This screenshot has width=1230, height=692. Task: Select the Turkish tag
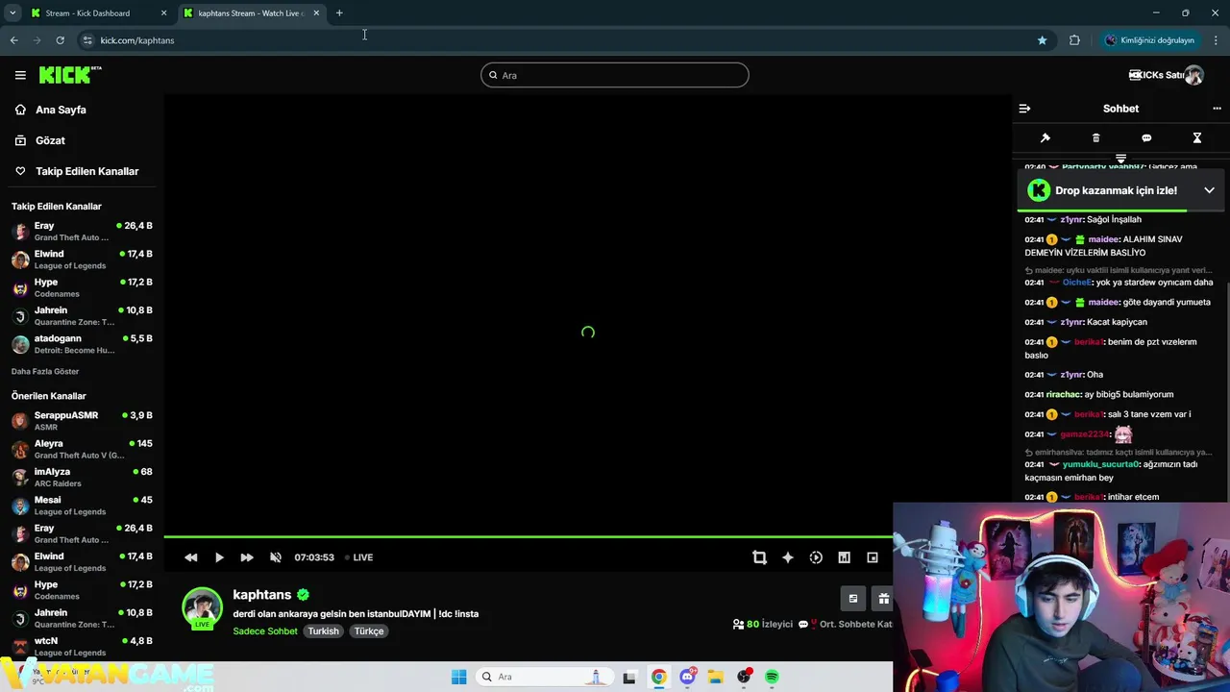323,631
